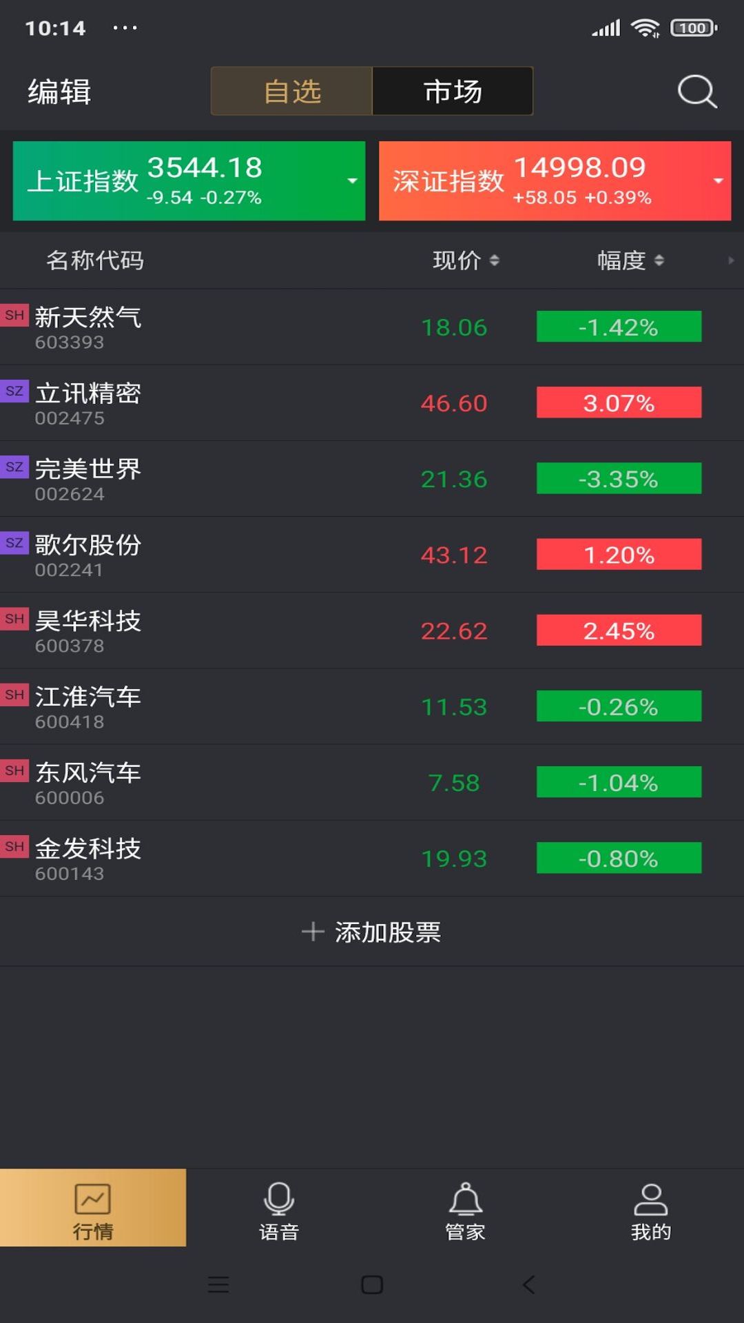Tap the 行情 market chart icon
The width and height of the screenshot is (744, 1323).
tap(92, 1200)
